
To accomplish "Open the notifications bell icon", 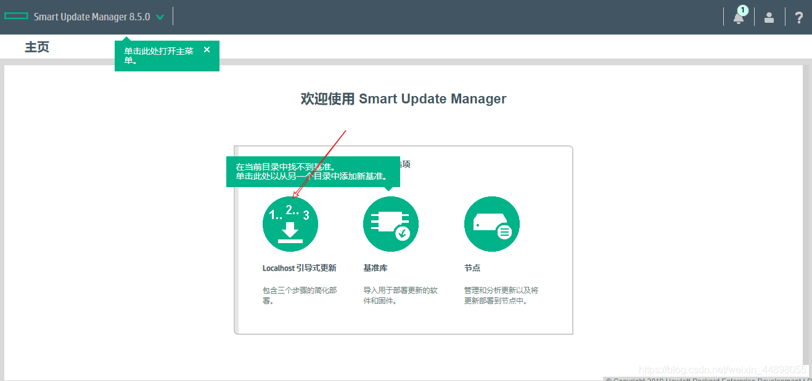I will (x=738, y=18).
